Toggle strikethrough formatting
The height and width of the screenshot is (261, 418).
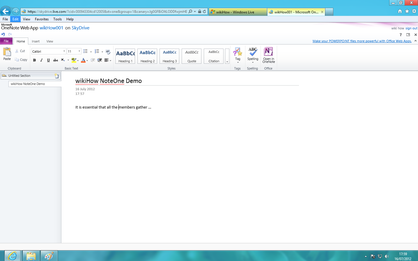56,60
